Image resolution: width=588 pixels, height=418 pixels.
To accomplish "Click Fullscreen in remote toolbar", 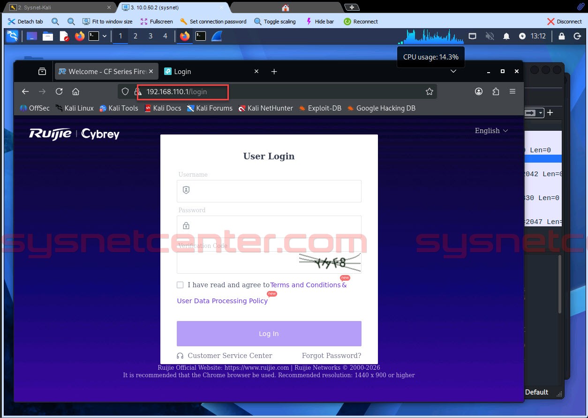I will (157, 22).
